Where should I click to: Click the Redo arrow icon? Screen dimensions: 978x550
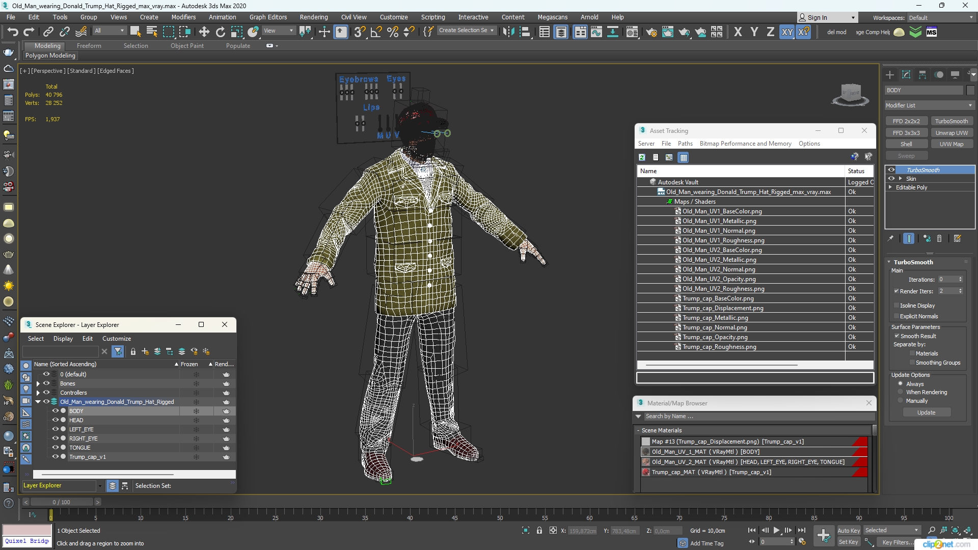(29, 32)
